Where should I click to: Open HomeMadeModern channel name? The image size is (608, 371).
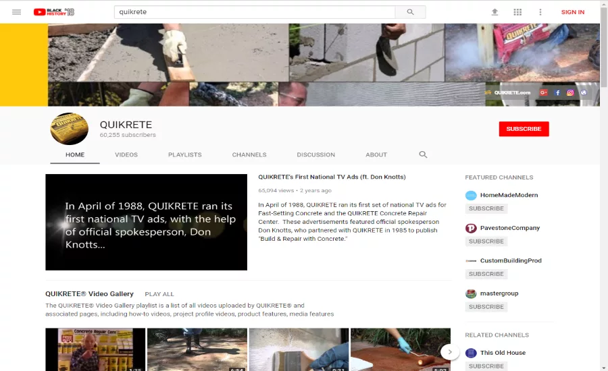click(509, 195)
